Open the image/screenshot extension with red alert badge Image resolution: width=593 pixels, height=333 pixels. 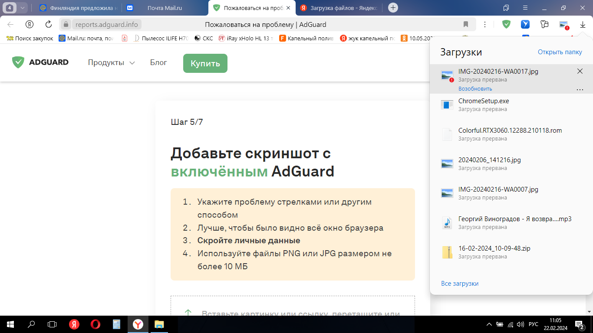pyautogui.click(x=563, y=25)
